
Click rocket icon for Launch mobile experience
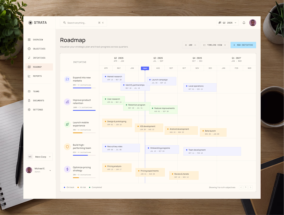(67, 124)
